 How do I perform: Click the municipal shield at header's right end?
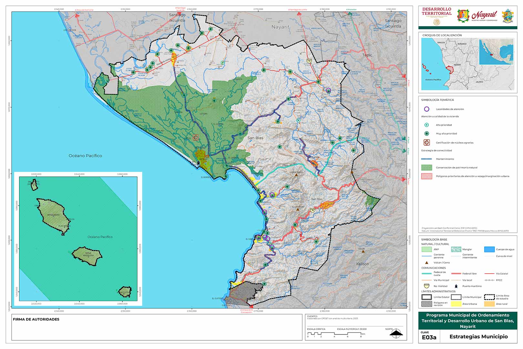click(x=508, y=16)
